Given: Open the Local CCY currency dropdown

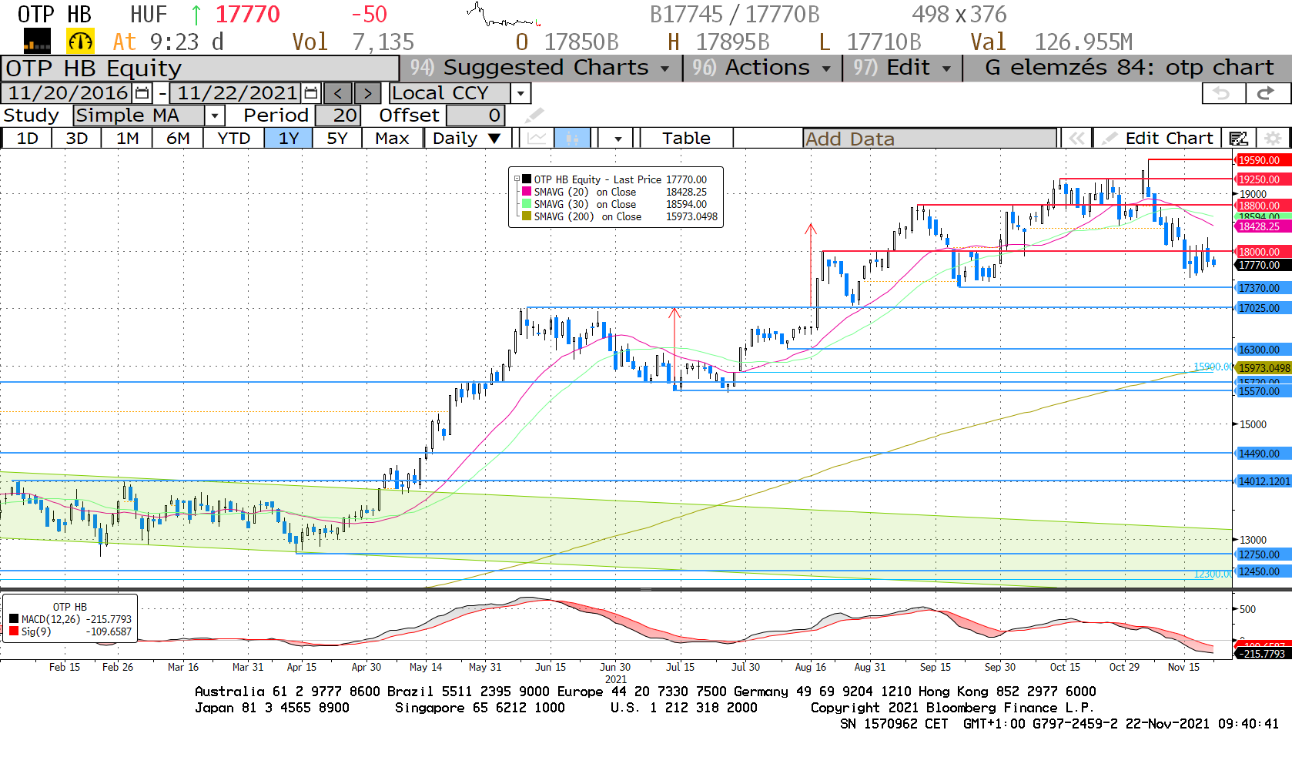Looking at the screenshot, I should (521, 93).
